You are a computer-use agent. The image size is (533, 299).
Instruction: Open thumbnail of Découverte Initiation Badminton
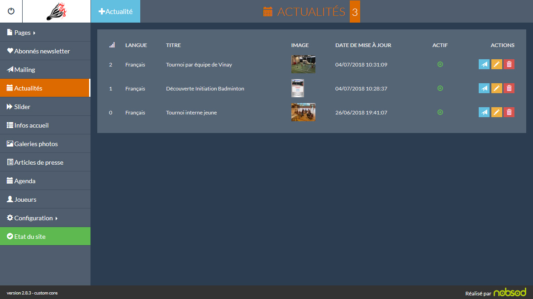coord(297,88)
